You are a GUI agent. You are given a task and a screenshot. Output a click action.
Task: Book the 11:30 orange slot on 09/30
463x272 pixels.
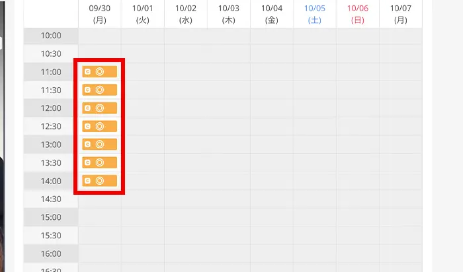coord(100,89)
